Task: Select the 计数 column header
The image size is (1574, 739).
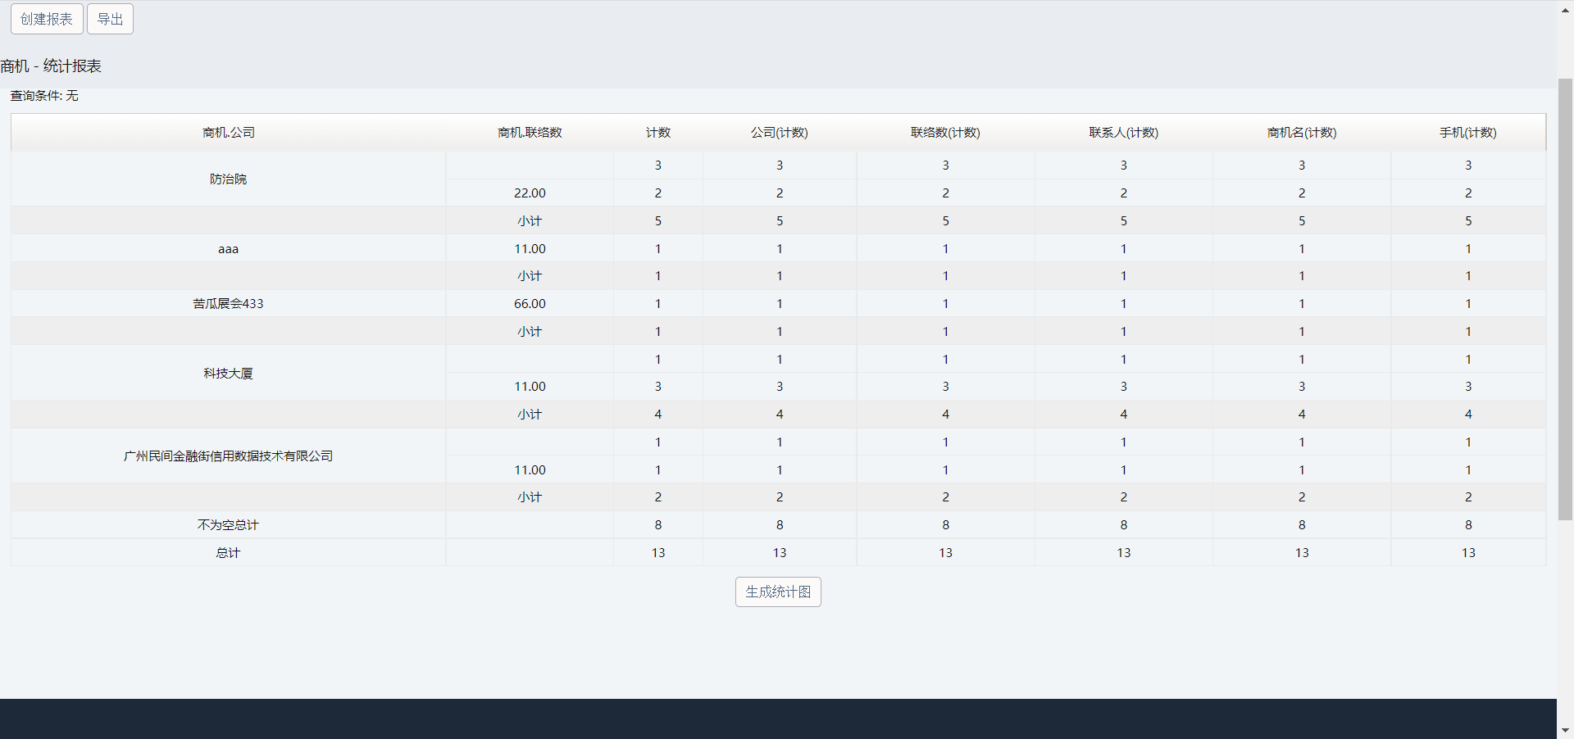Action: coord(658,133)
